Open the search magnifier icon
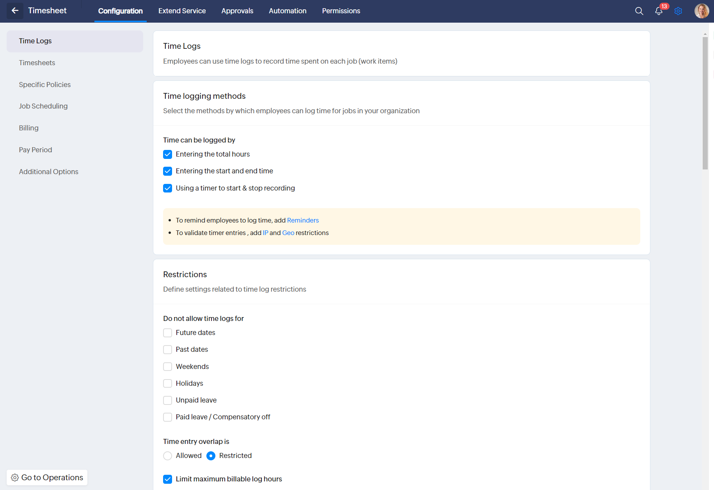The height and width of the screenshot is (490, 714). 639,11
